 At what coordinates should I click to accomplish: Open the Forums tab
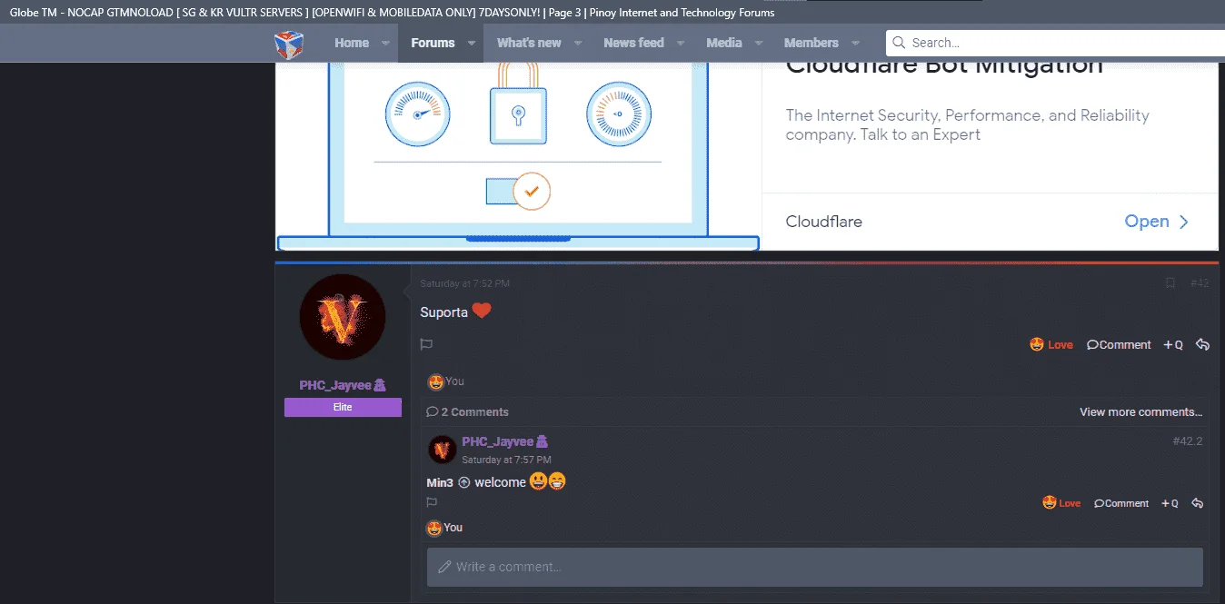tap(433, 43)
